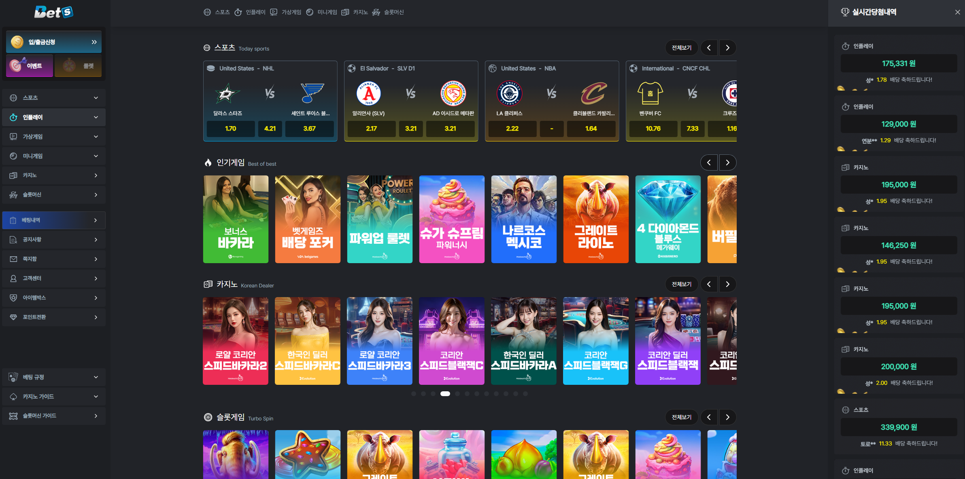
Task: Click the Bets logo
Action: tap(53, 12)
